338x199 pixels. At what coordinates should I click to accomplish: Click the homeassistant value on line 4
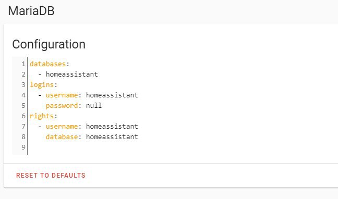[112, 95]
